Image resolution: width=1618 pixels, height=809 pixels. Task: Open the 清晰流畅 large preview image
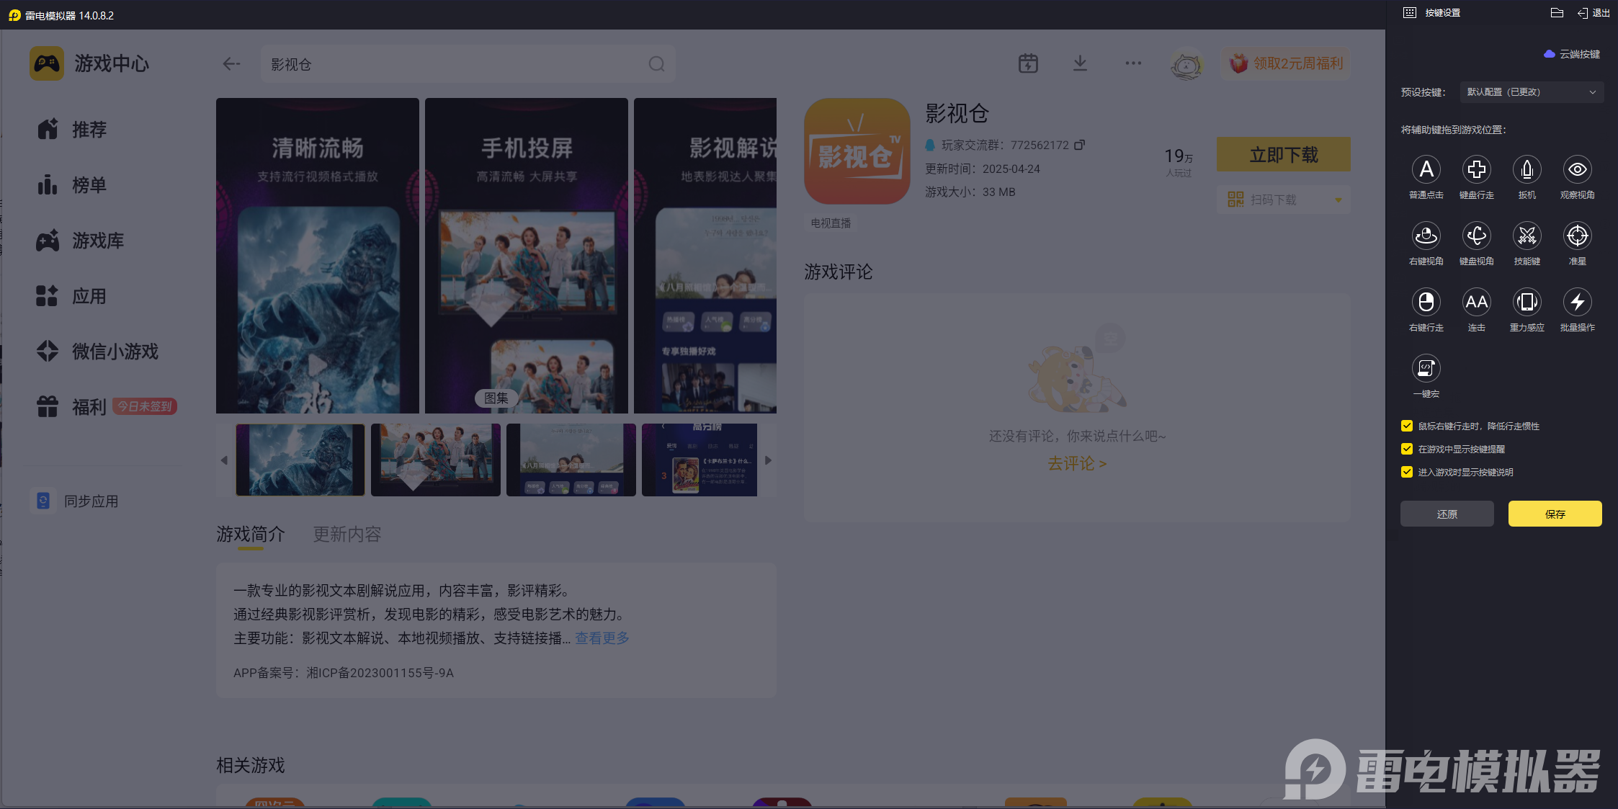318,256
